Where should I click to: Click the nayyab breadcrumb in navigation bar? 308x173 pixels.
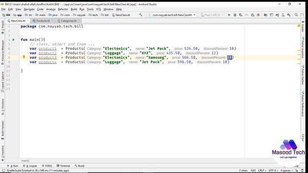79,15
